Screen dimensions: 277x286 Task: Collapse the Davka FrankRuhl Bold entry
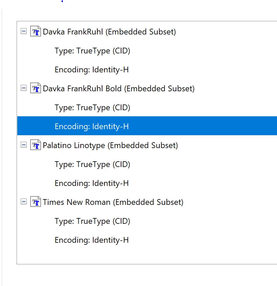pyautogui.click(x=23, y=88)
